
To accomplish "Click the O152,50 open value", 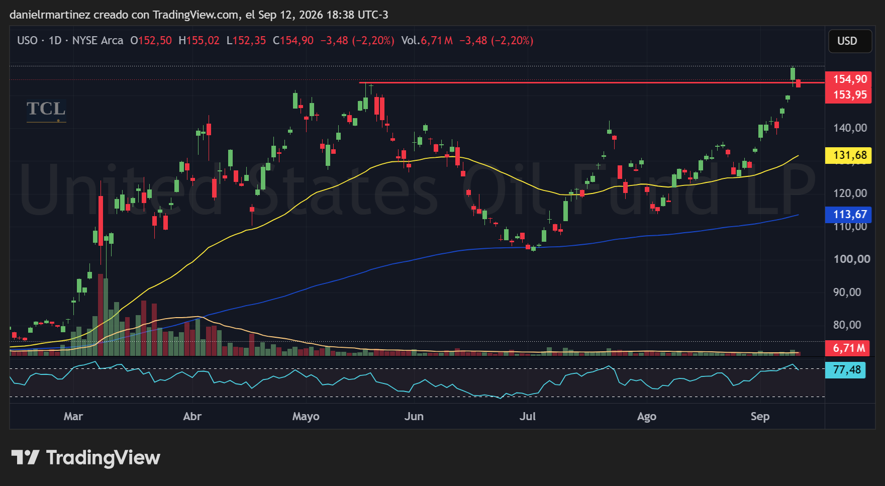I will pos(151,41).
